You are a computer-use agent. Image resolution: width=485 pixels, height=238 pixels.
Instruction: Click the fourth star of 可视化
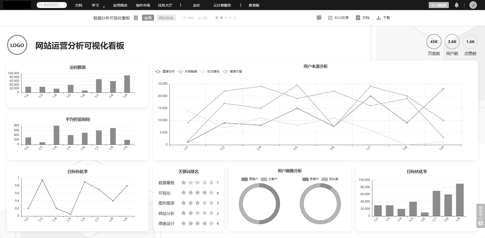(205, 193)
